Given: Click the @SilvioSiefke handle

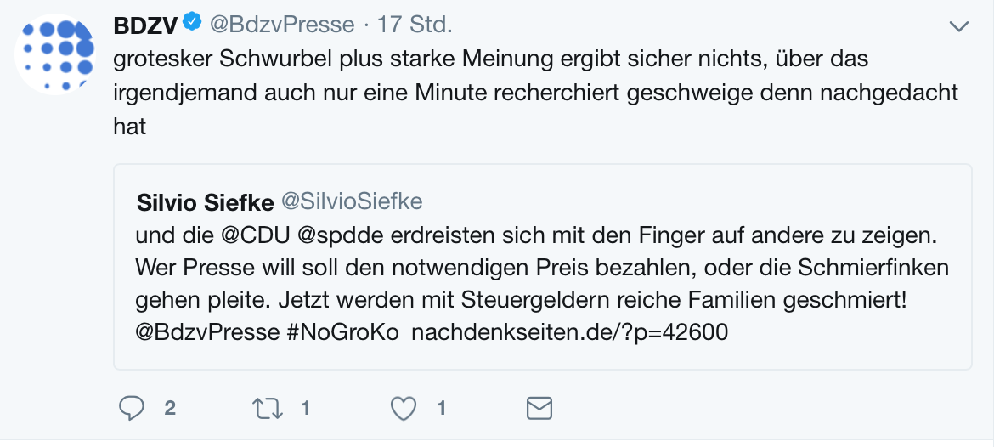Looking at the screenshot, I should (351, 202).
